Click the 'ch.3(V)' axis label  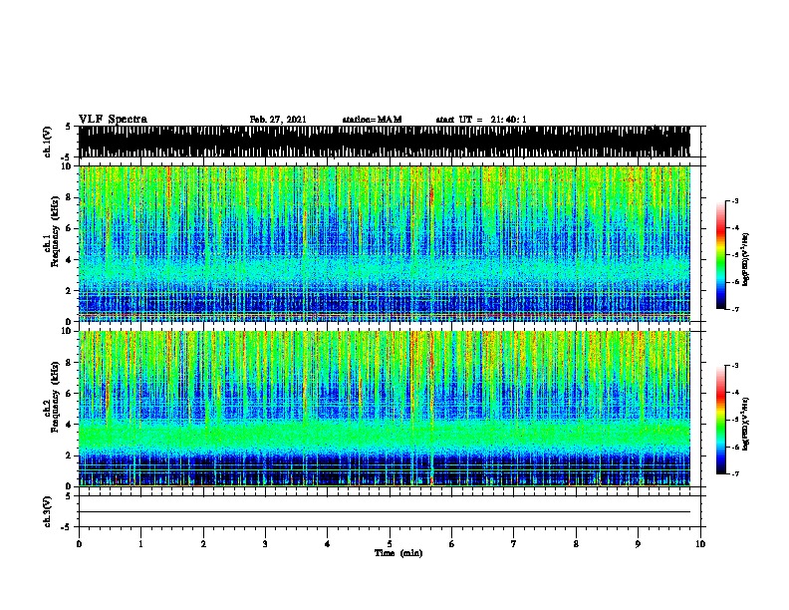47,511
